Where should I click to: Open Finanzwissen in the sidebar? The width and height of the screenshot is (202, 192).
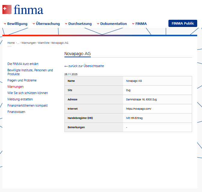(16, 112)
